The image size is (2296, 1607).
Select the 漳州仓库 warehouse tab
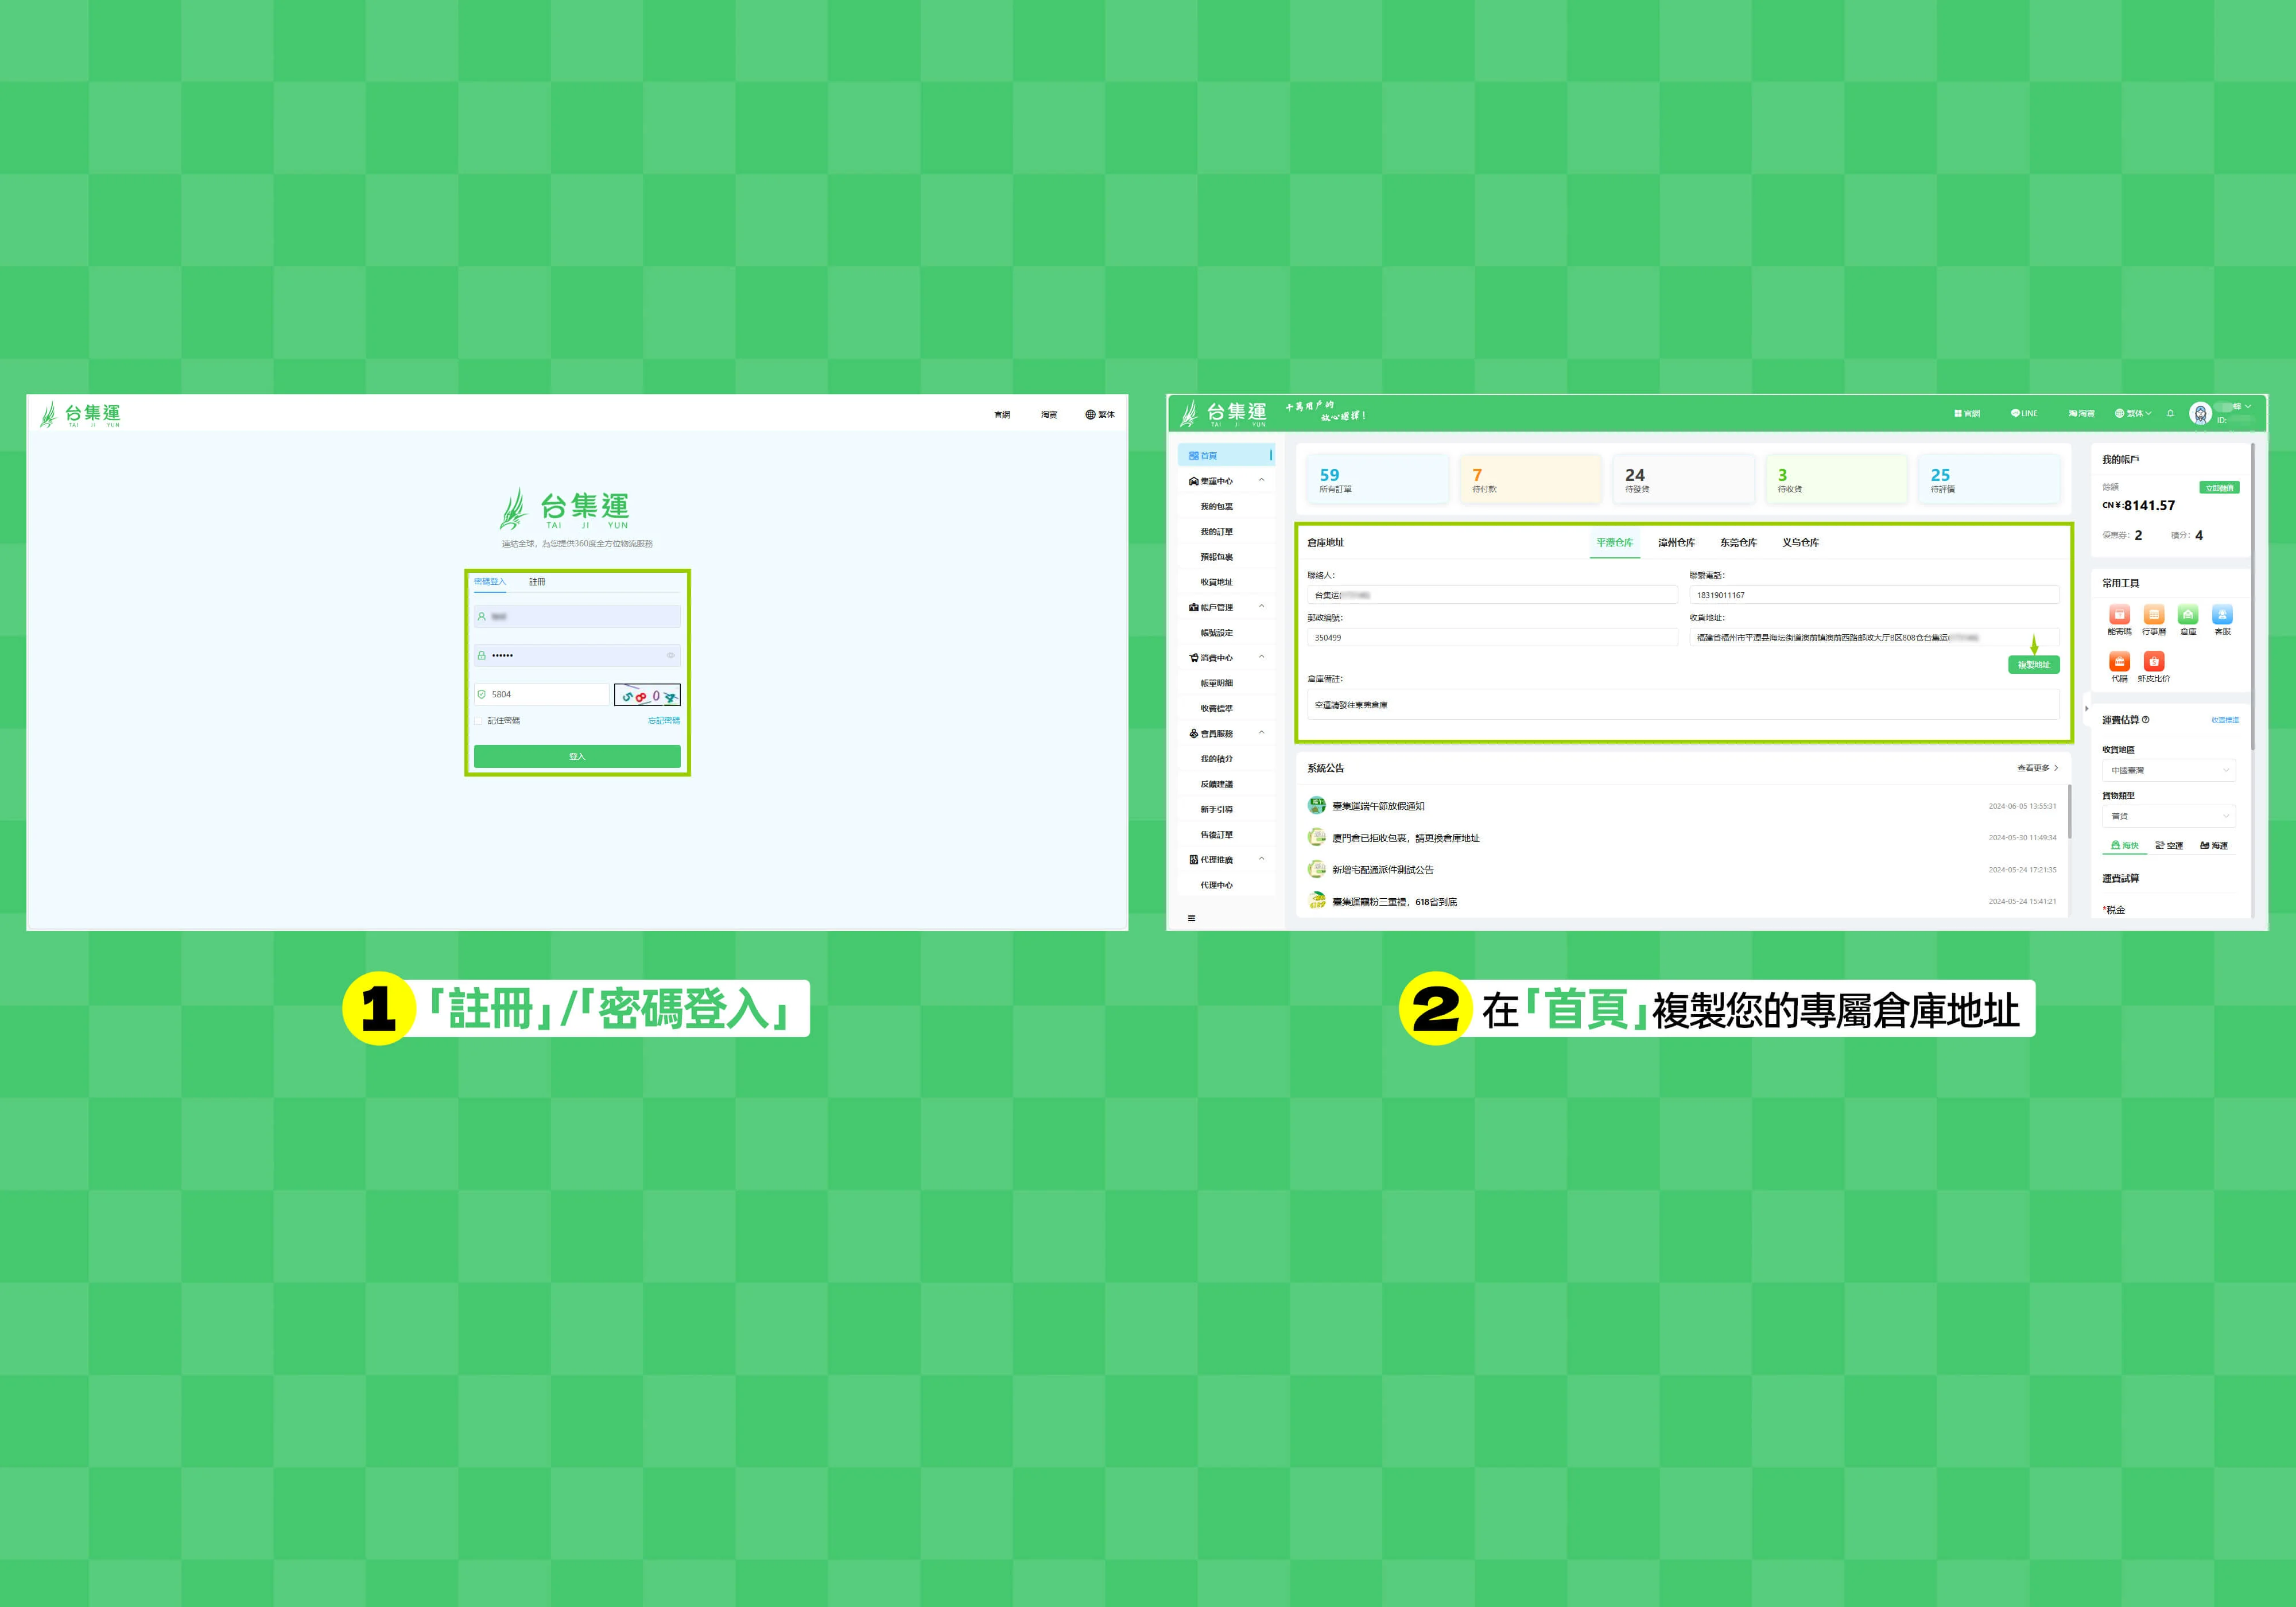point(1677,543)
